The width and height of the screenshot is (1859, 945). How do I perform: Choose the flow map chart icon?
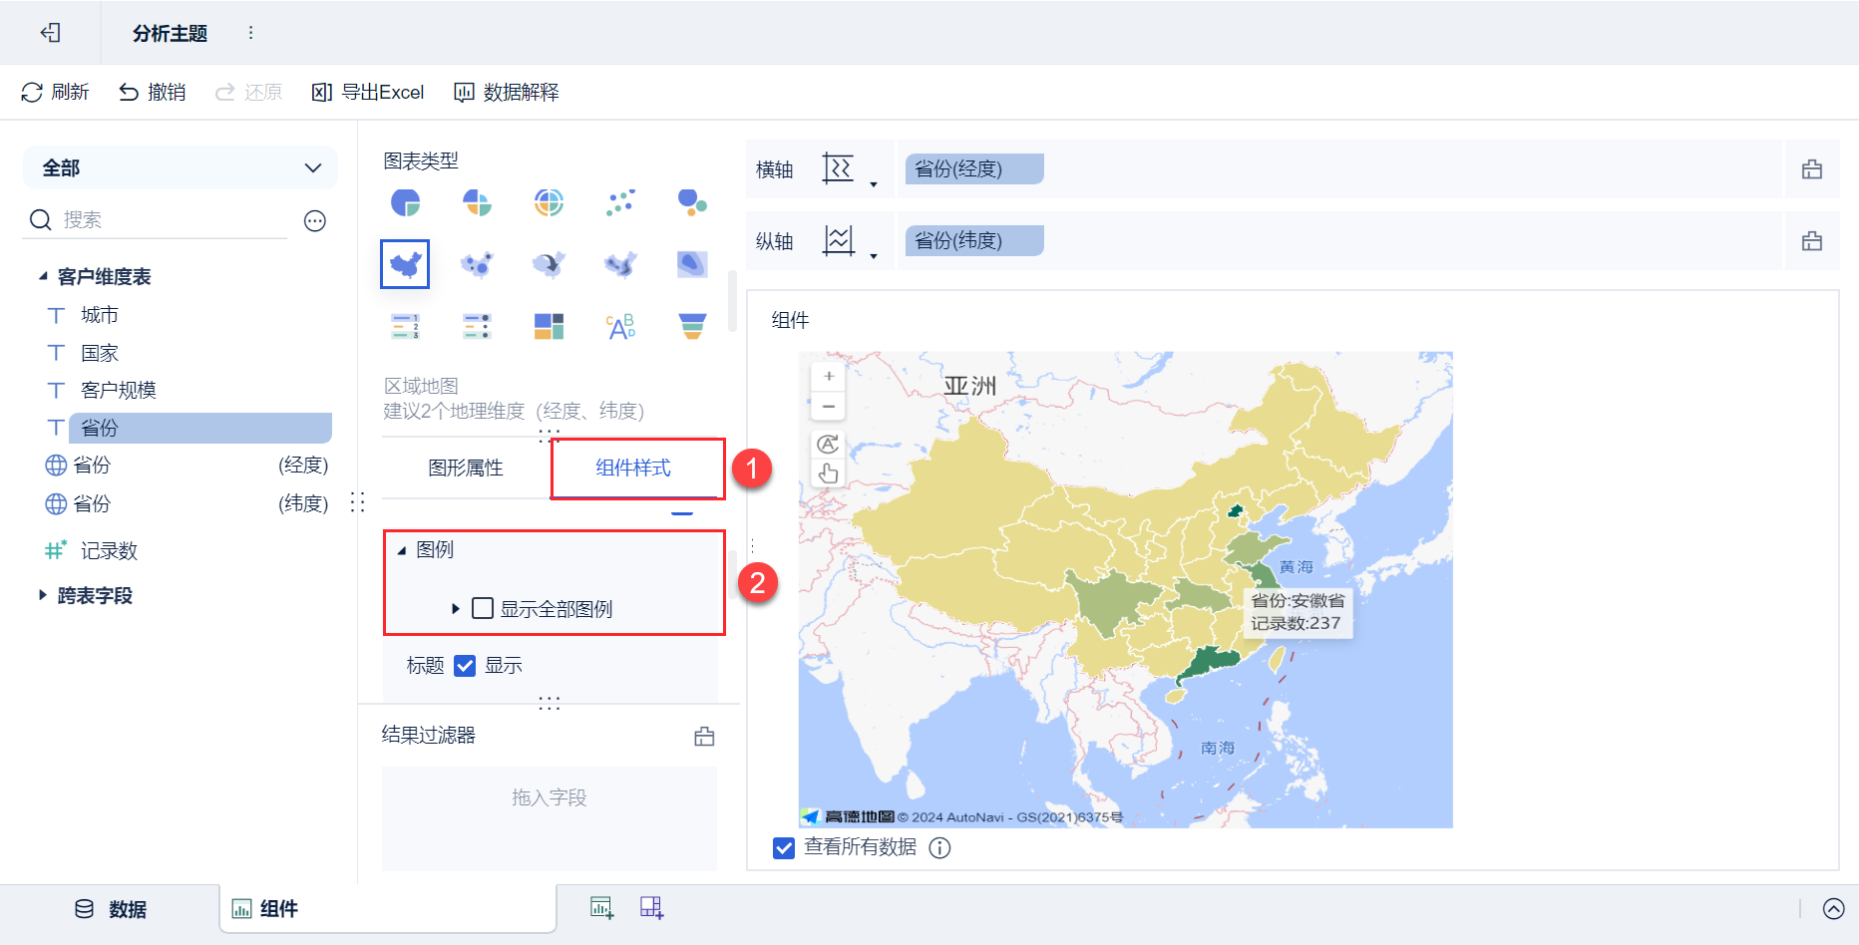[x=549, y=264]
